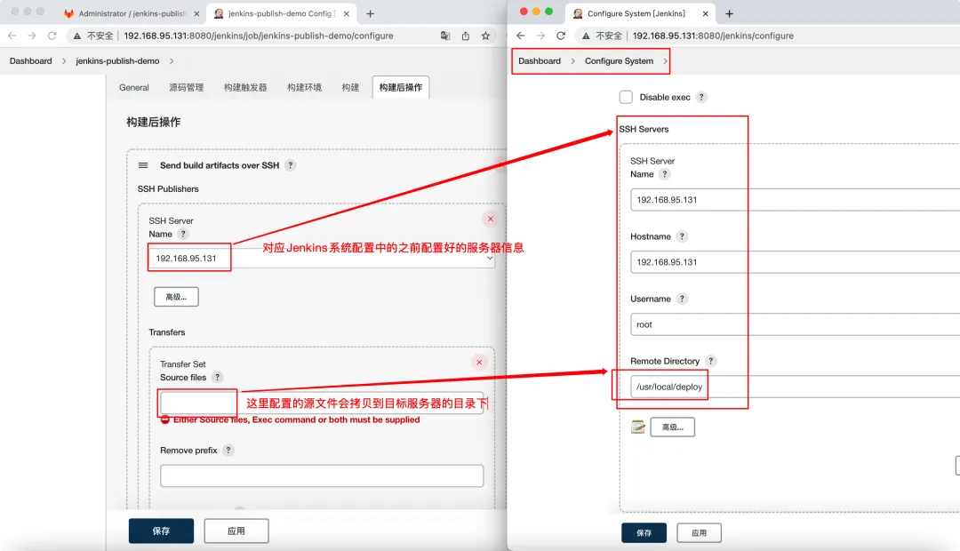The height and width of the screenshot is (551, 960).
Task: Click not-secure warning icon in right window
Action: tap(586, 36)
